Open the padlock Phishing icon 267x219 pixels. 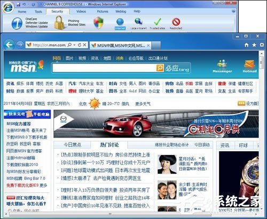click(x=59, y=22)
